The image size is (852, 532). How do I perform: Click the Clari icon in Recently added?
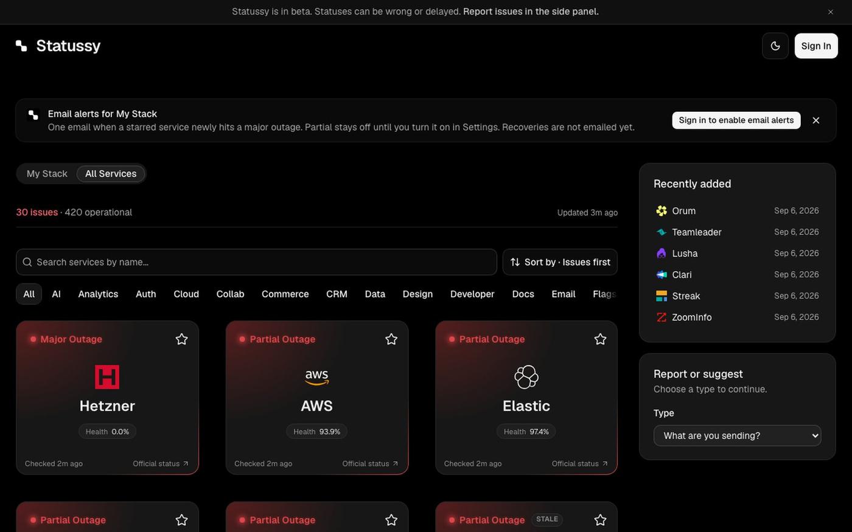(x=662, y=275)
